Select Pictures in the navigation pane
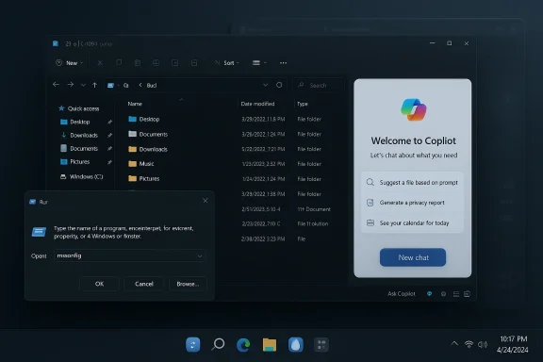Viewport: 543px width, 362px height. (75, 162)
